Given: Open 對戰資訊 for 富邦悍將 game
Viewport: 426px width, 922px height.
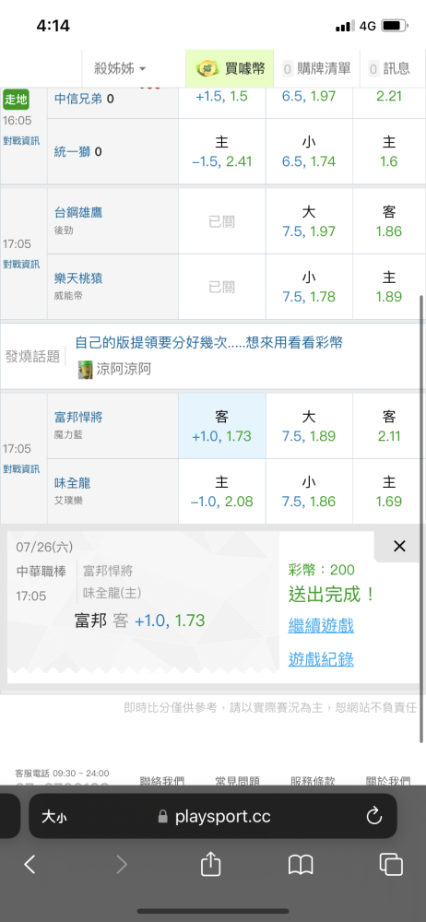Looking at the screenshot, I should click(x=21, y=468).
